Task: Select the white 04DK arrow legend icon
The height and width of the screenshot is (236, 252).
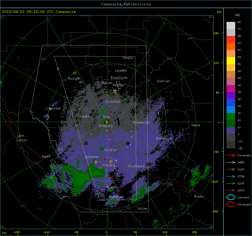Action: tap(231, 162)
